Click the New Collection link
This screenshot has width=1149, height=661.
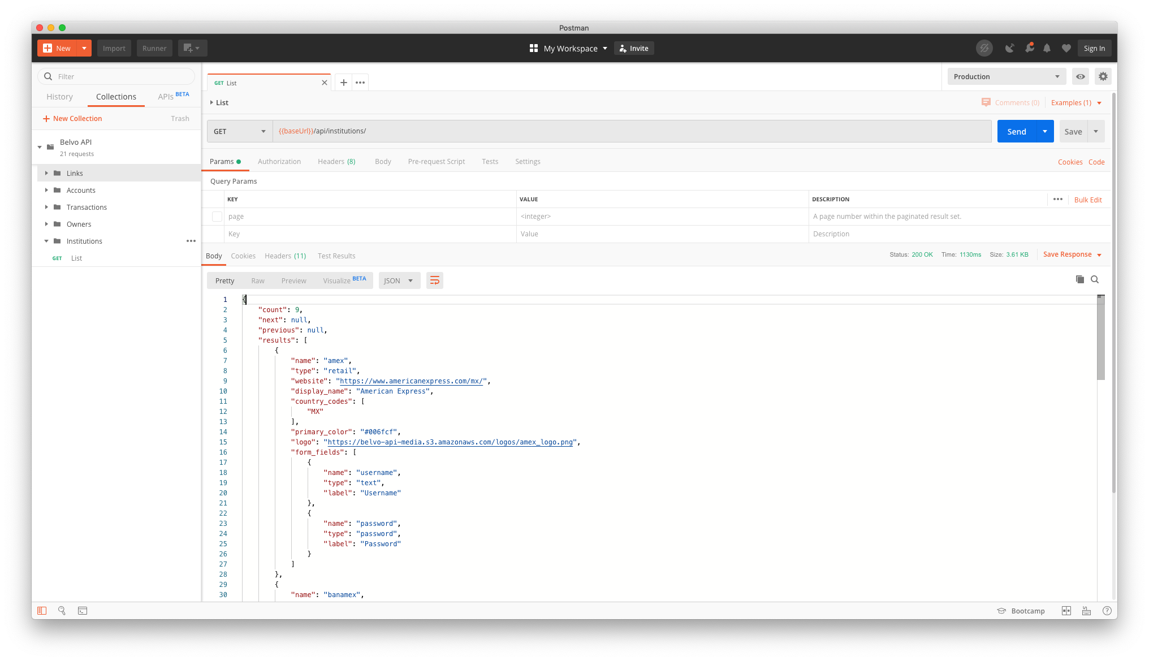click(x=72, y=119)
